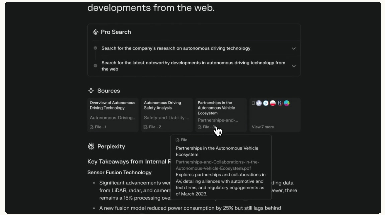Click the Perplexity answer logo icon
Screen dimensions: 385x215
click(91, 146)
